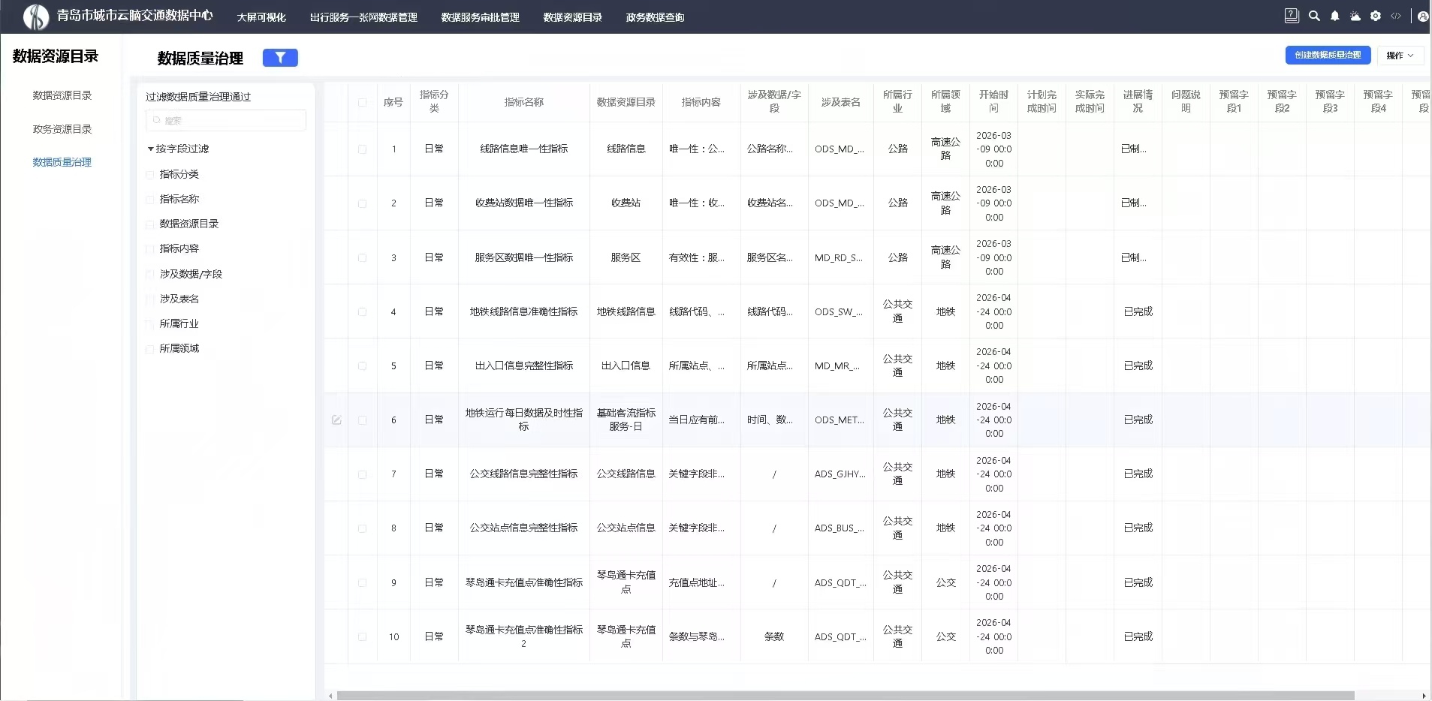Click the 创建数据质量治理 button
The height and width of the screenshot is (701, 1432).
click(1328, 56)
